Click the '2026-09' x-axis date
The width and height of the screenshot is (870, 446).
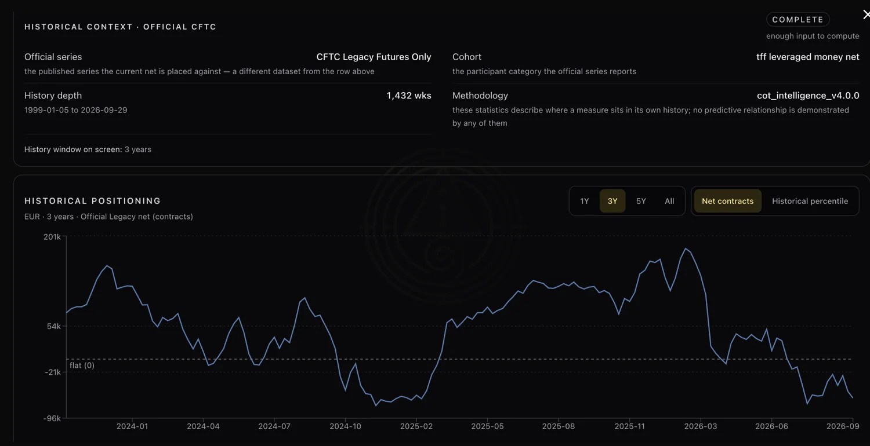click(843, 427)
